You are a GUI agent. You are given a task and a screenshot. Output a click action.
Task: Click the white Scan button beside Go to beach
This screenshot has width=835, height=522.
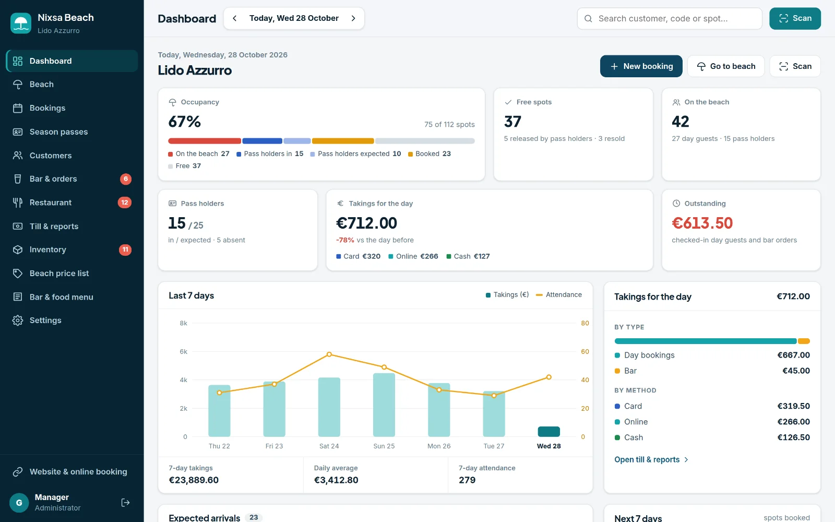(795, 66)
